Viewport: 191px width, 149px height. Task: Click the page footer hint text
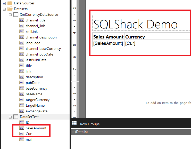tap(168, 103)
